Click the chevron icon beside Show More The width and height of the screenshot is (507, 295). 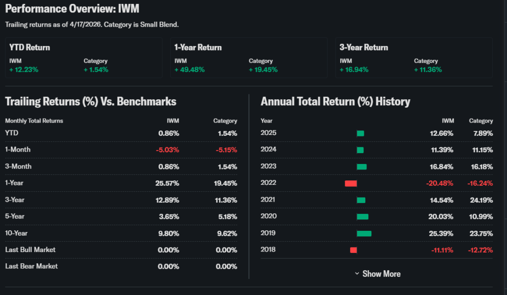click(357, 274)
